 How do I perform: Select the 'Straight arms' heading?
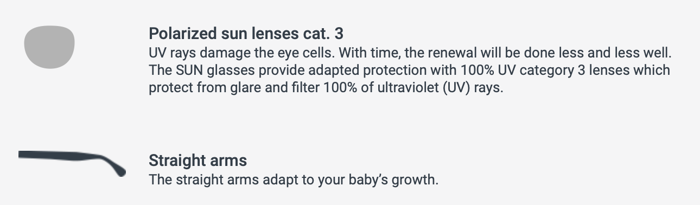coord(198,161)
